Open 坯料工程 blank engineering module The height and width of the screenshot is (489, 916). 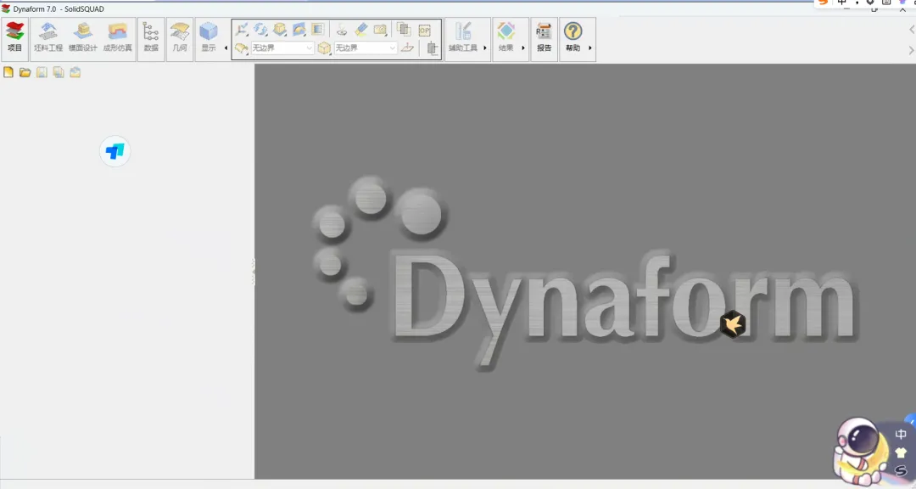click(x=47, y=38)
